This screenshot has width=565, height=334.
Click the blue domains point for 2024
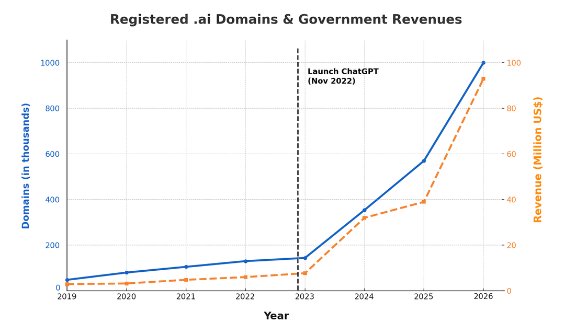click(364, 210)
